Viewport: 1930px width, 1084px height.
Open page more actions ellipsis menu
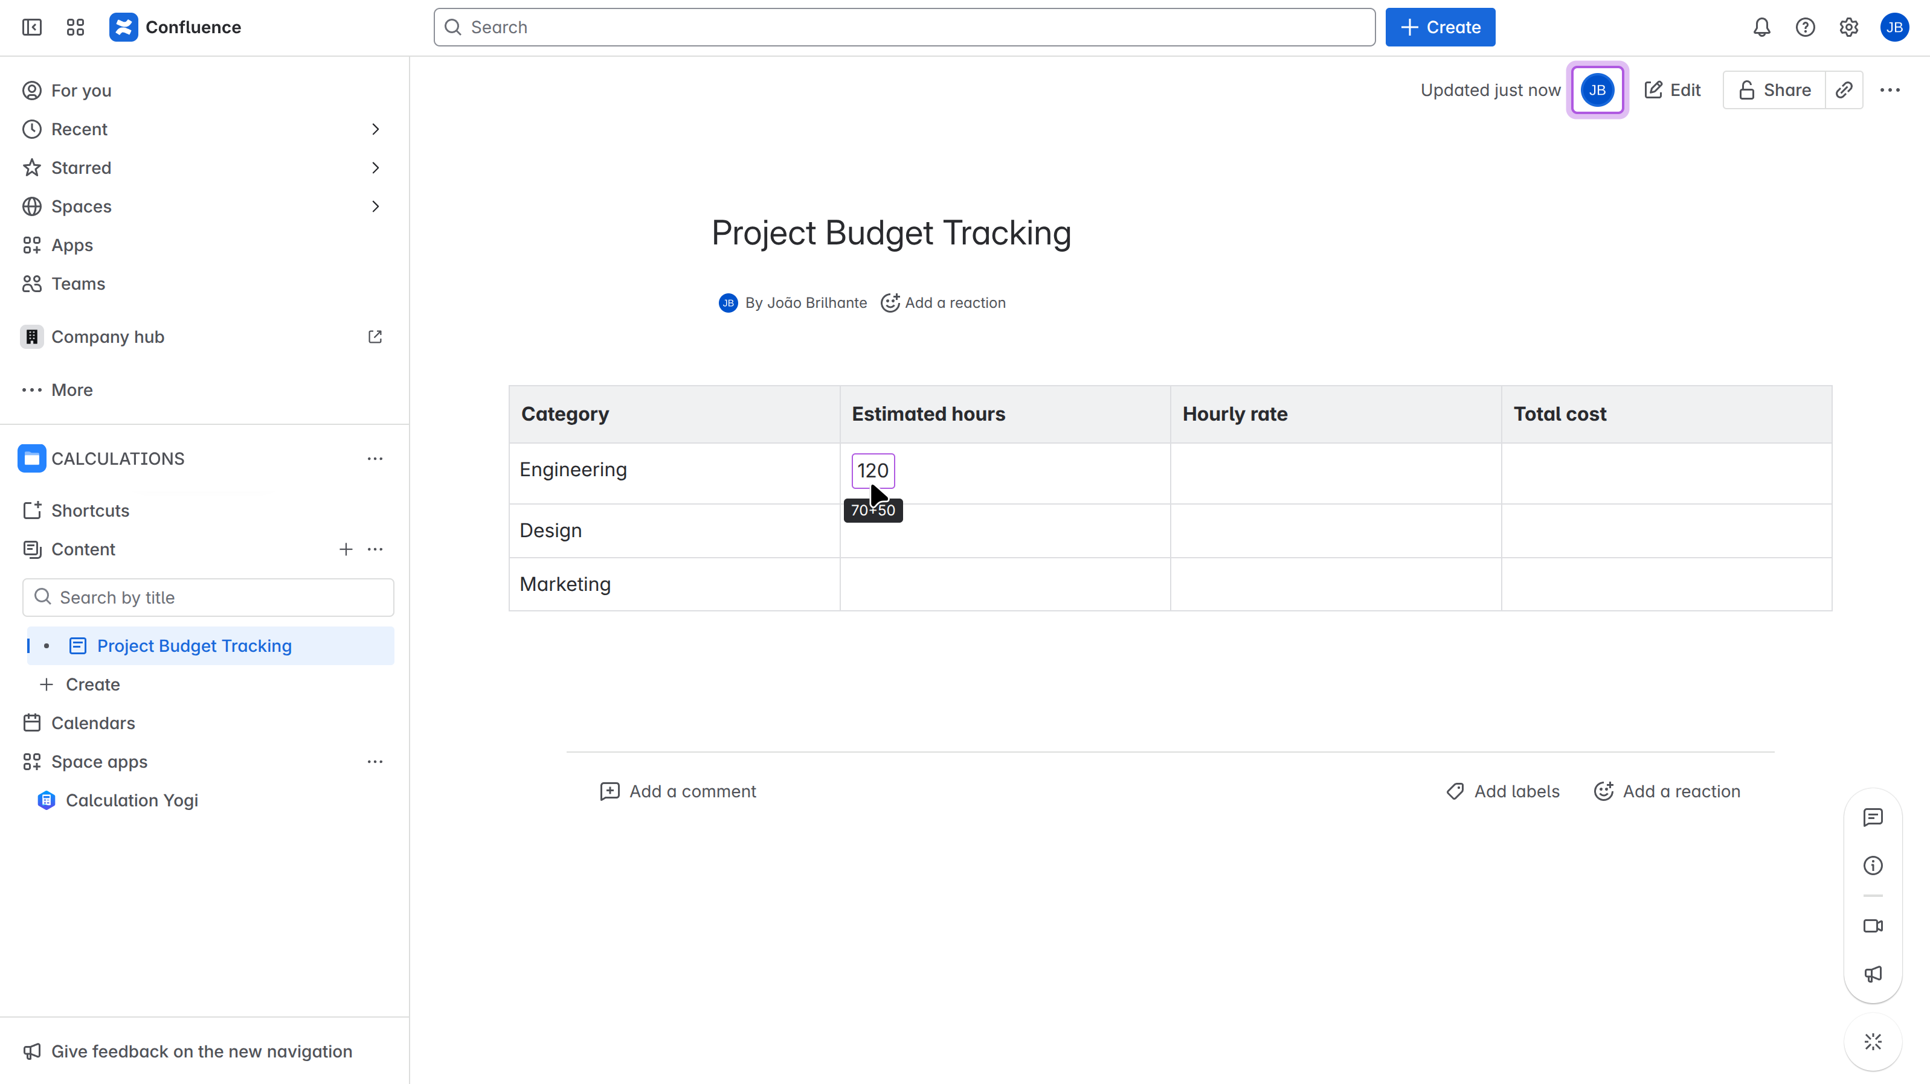(1890, 90)
